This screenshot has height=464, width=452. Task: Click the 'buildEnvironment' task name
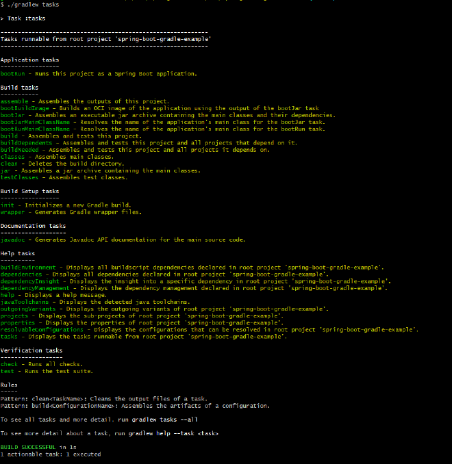click(28, 268)
